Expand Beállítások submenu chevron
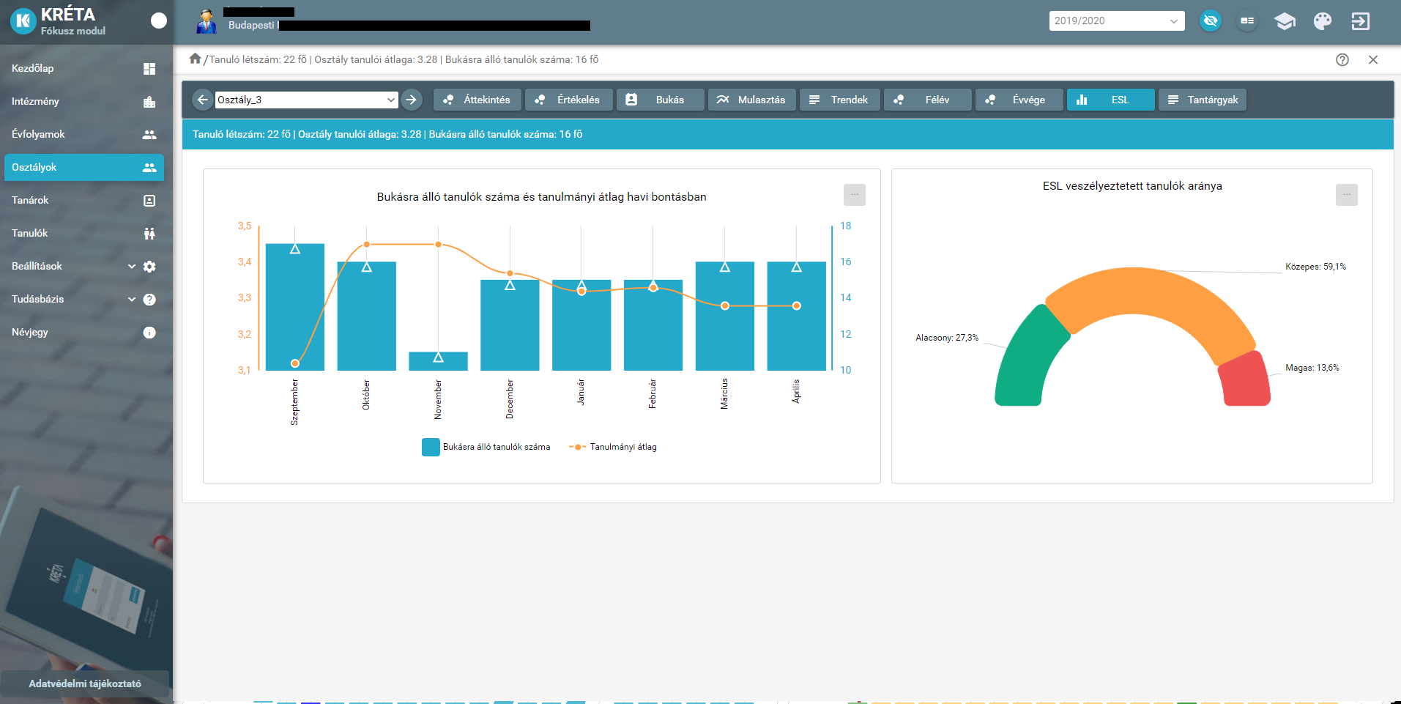The image size is (1401, 704). click(132, 267)
